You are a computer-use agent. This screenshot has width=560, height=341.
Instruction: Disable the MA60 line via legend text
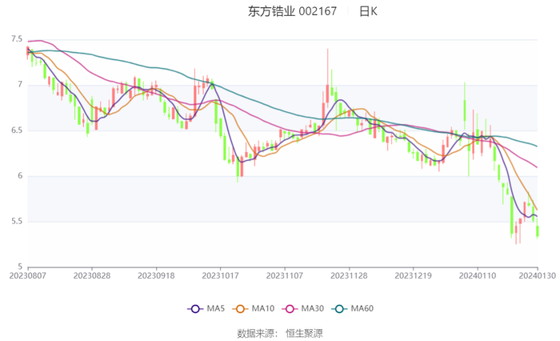[x=362, y=309]
